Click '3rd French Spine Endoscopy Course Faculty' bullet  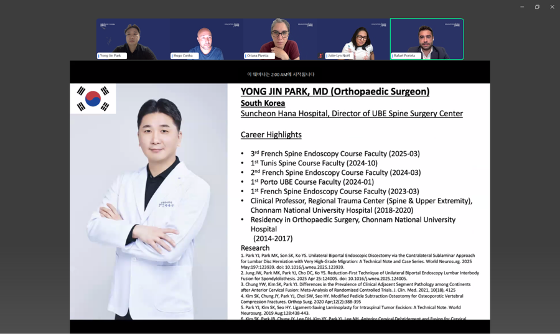click(x=335, y=154)
